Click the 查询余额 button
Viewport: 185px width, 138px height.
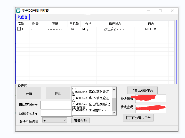[x=81, y=120]
